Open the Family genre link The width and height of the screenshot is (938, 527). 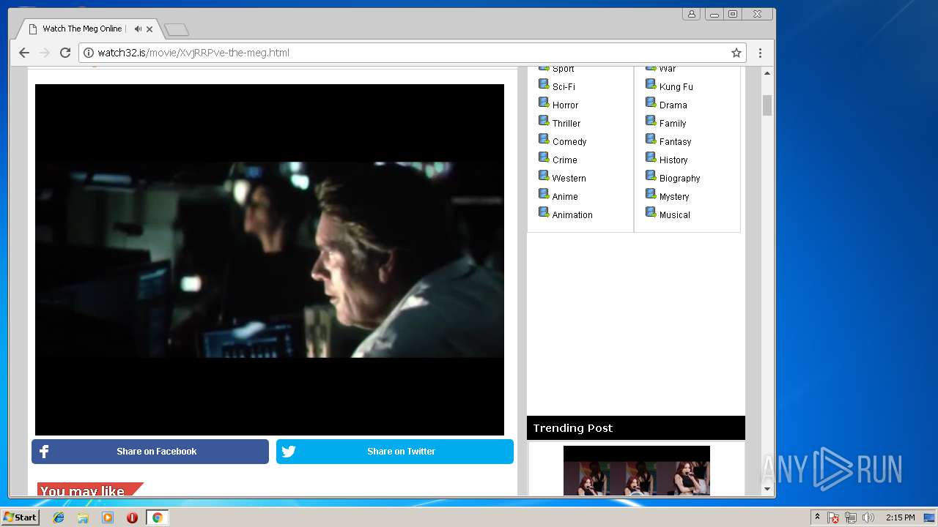tap(673, 124)
